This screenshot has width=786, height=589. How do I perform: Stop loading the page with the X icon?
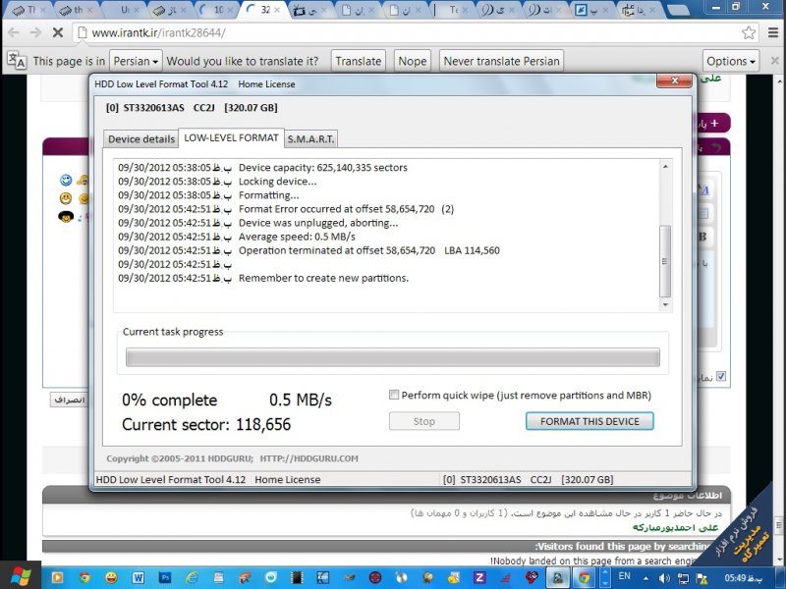[x=58, y=33]
